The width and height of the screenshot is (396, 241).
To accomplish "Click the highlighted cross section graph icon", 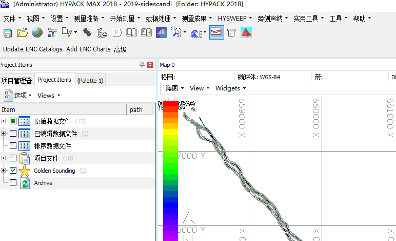I will tap(216, 32).
